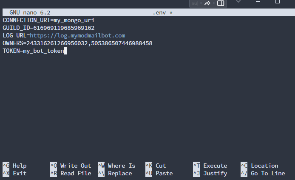Maximize the terminal window
The height and width of the screenshot is (180, 295).
click(277, 2)
